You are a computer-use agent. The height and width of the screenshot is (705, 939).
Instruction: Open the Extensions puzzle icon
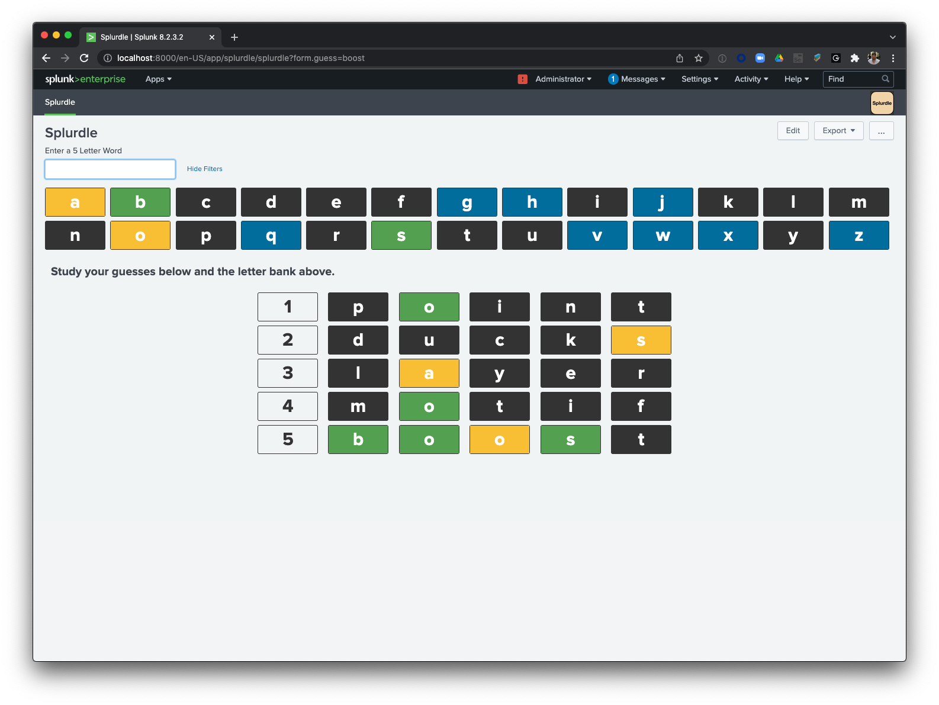coord(855,58)
